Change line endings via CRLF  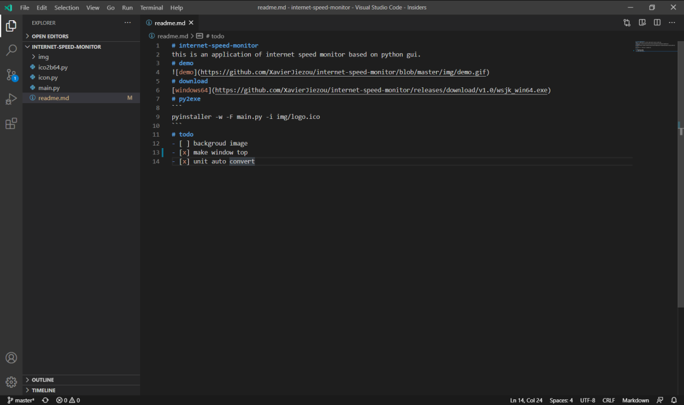[x=609, y=400]
